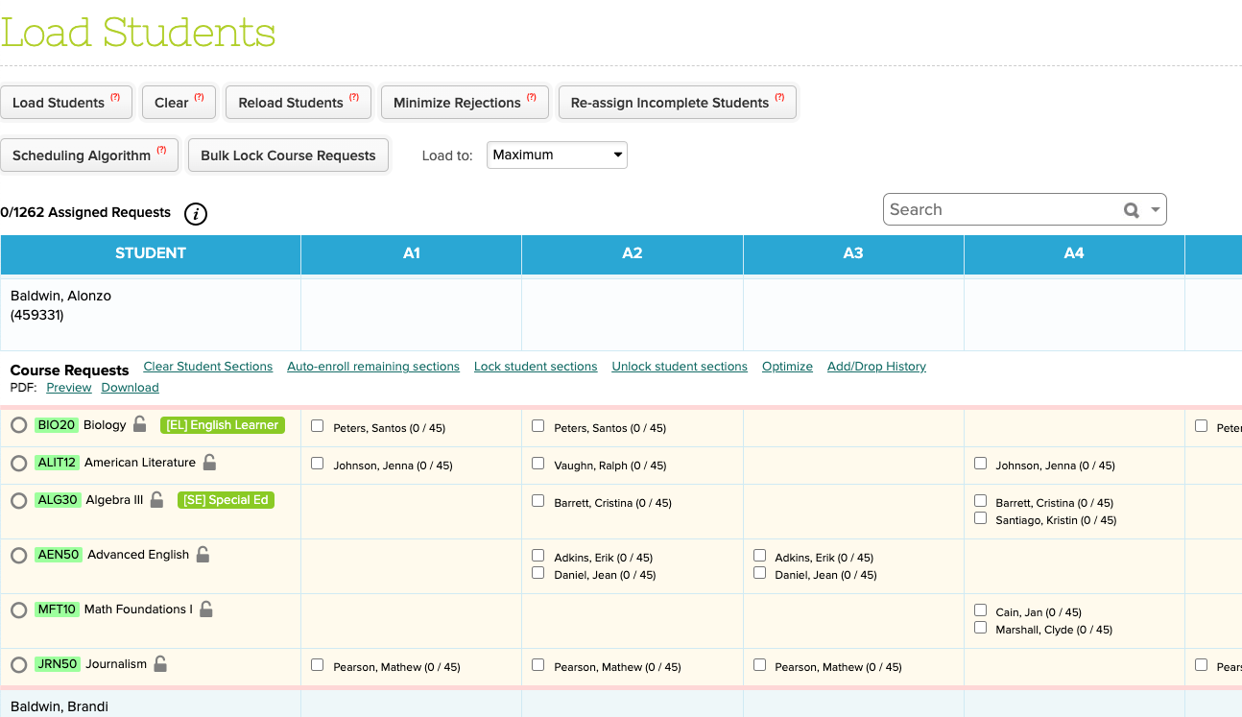Check Vaughn, Ralph section in A2
Screen dimensions: 1242x717
pyautogui.click(x=538, y=464)
